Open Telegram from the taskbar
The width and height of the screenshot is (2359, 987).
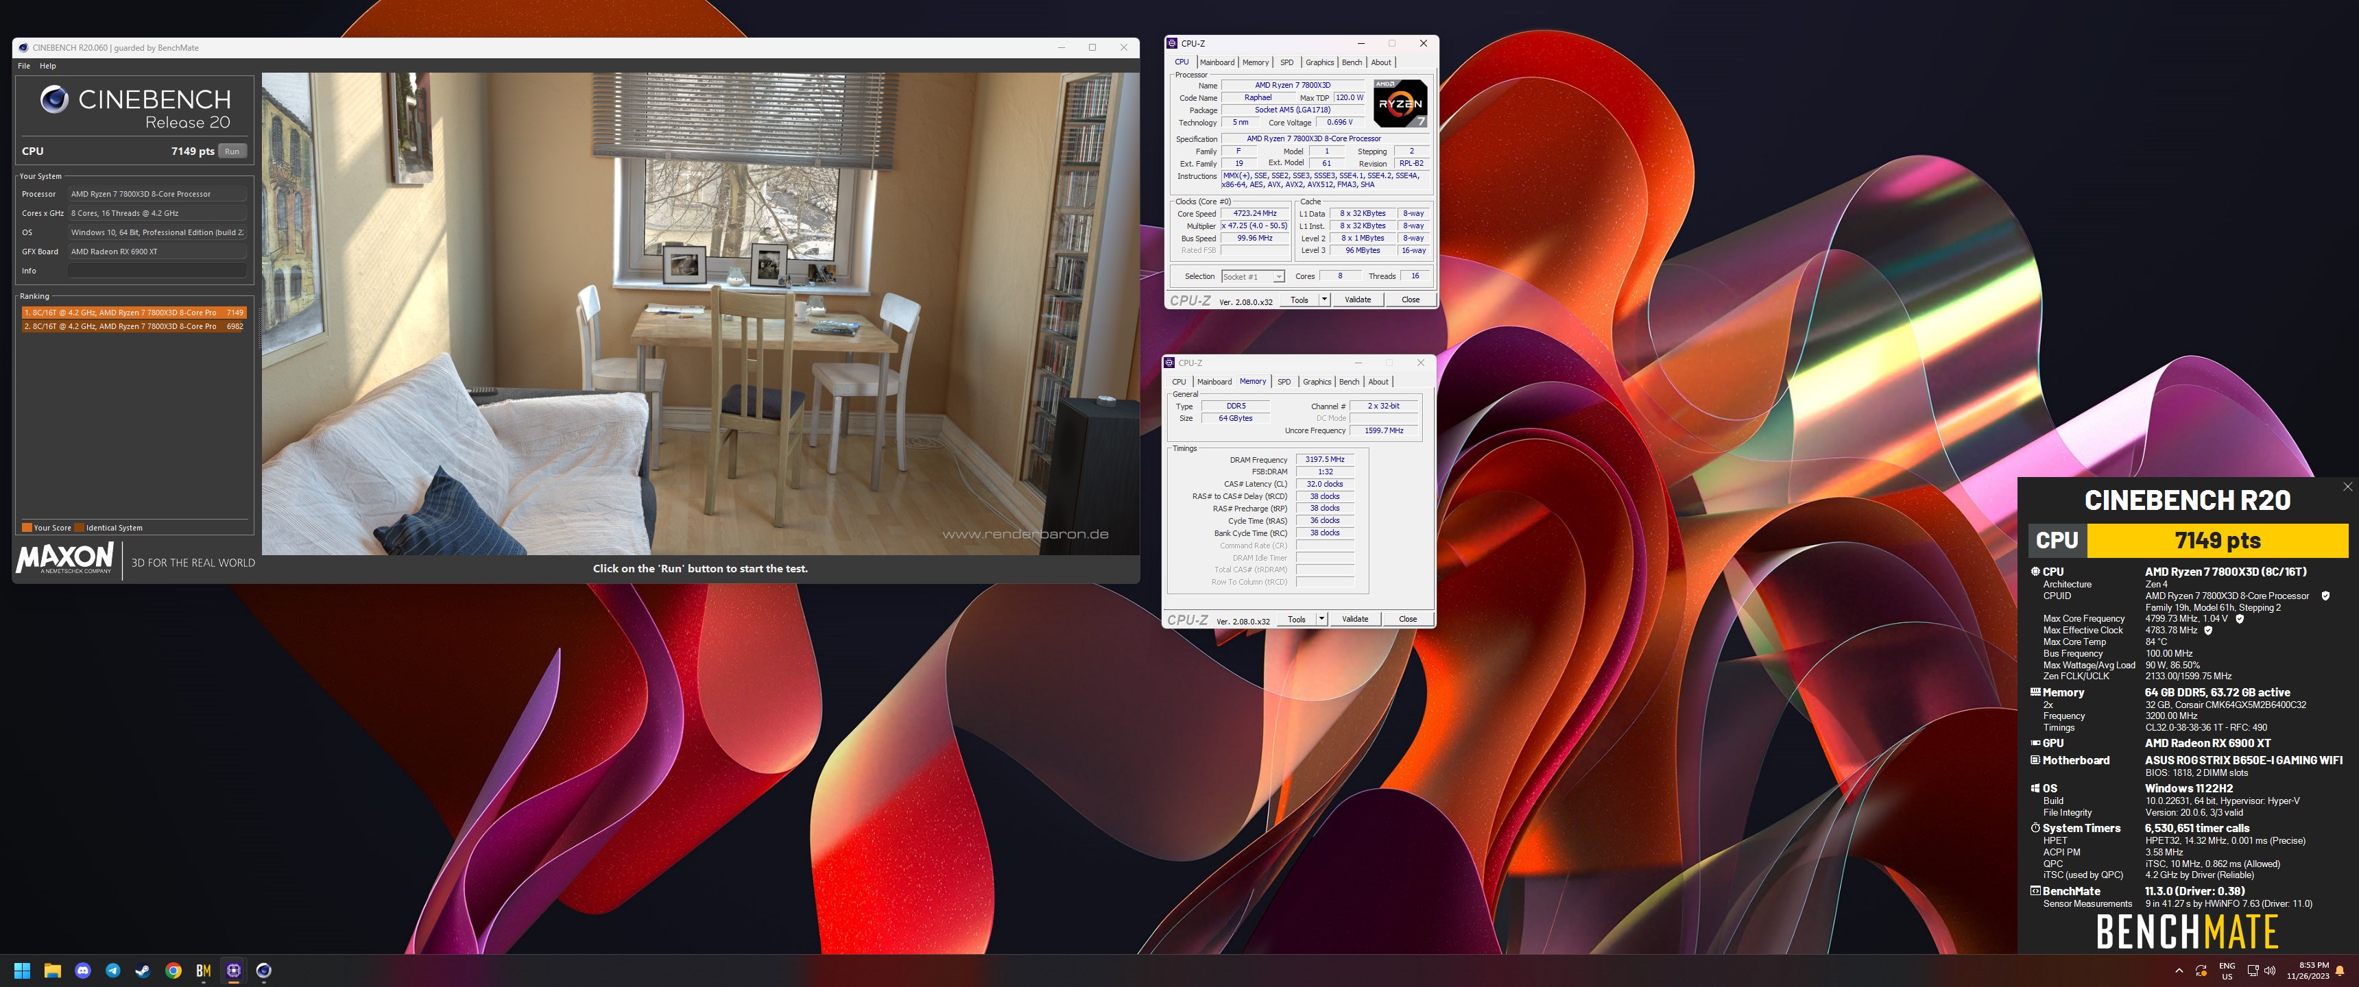pos(112,971)
